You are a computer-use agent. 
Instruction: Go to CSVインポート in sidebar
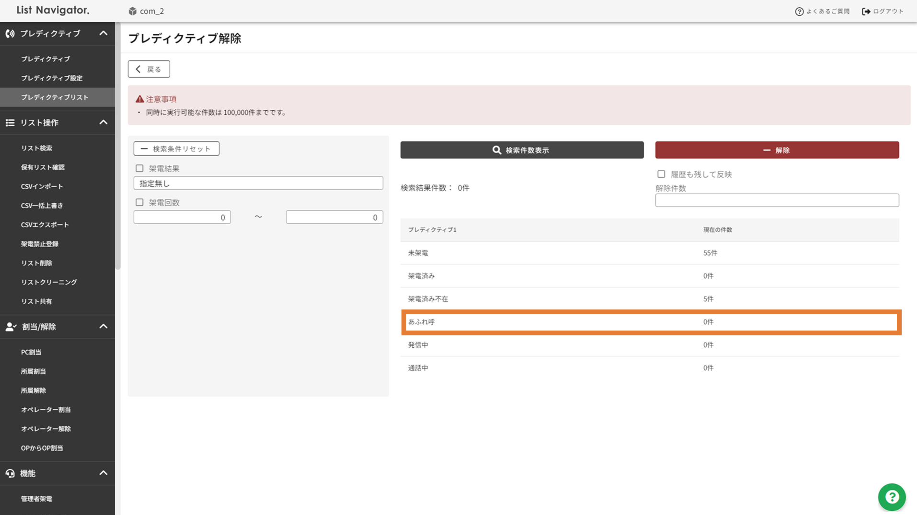coord(42,186)
